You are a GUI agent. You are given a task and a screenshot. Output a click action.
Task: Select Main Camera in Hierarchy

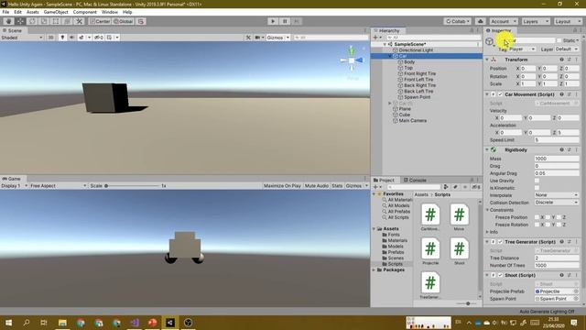click(x=413, y=121)
